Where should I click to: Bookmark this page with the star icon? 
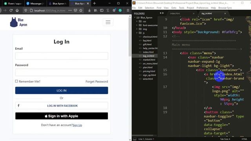click(x=81, y=11)
